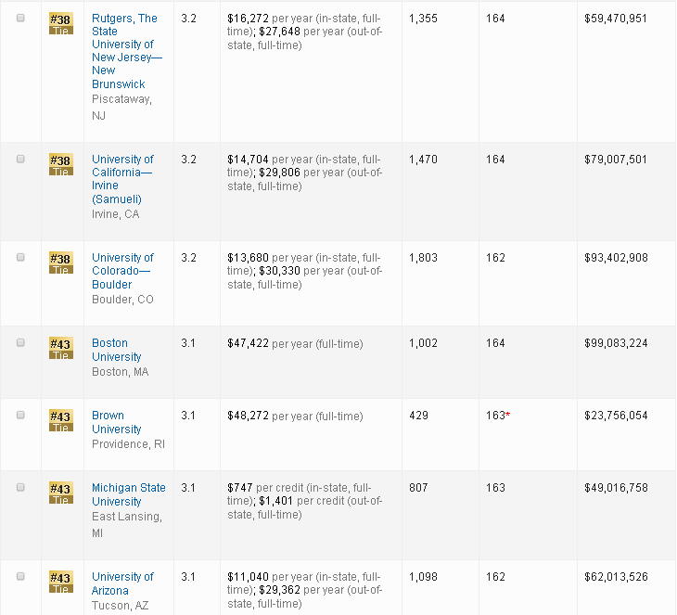Select the Colorado Boulder row checkbox

20,258
